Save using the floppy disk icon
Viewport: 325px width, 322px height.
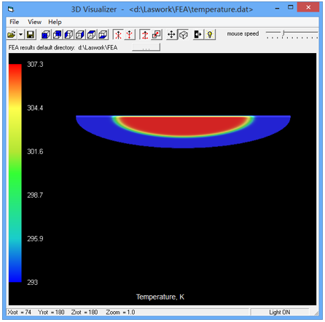[31, 35]
